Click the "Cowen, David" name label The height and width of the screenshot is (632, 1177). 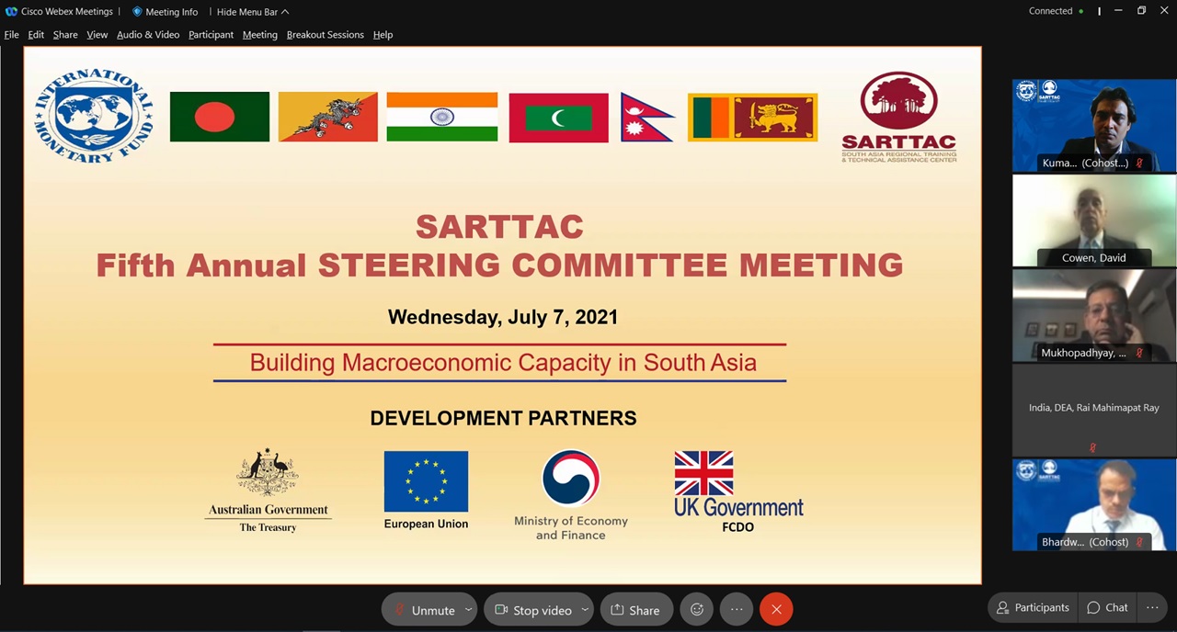pyautogui.click(x=1093, y=258)
